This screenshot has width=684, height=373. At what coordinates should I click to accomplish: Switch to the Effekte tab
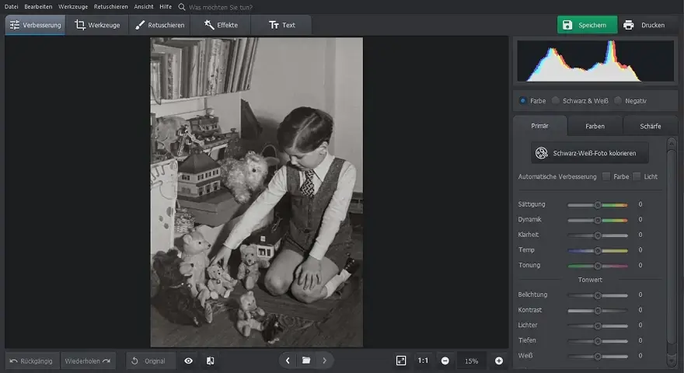click(x=221, y=25)
